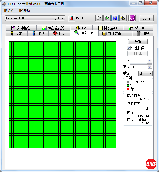This screenshot has height=172, width=159.
Task: Open the 文件夹占用率 tab
Action: tap(115, 33)
